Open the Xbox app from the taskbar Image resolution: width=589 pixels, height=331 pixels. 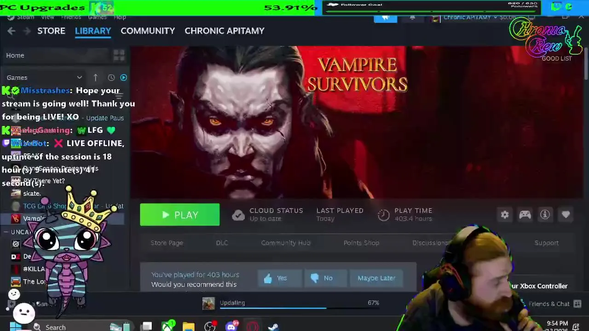[167, 327]
